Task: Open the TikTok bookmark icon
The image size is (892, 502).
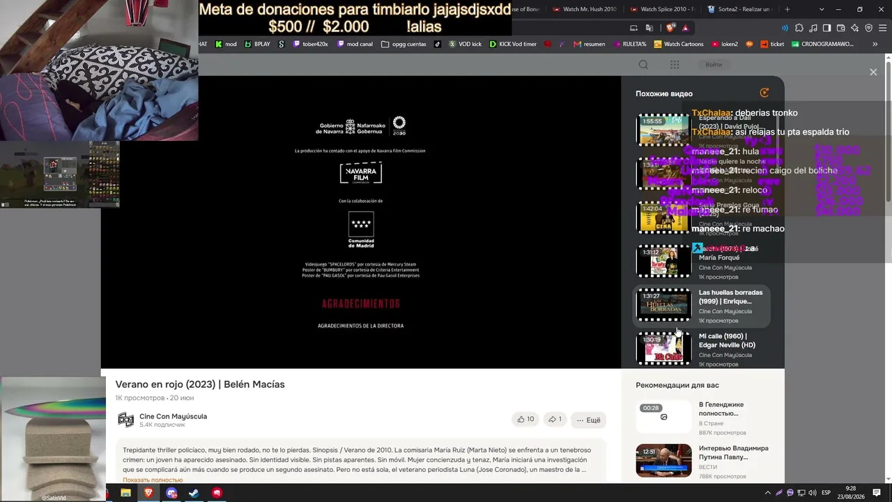Action: point(438,44)
